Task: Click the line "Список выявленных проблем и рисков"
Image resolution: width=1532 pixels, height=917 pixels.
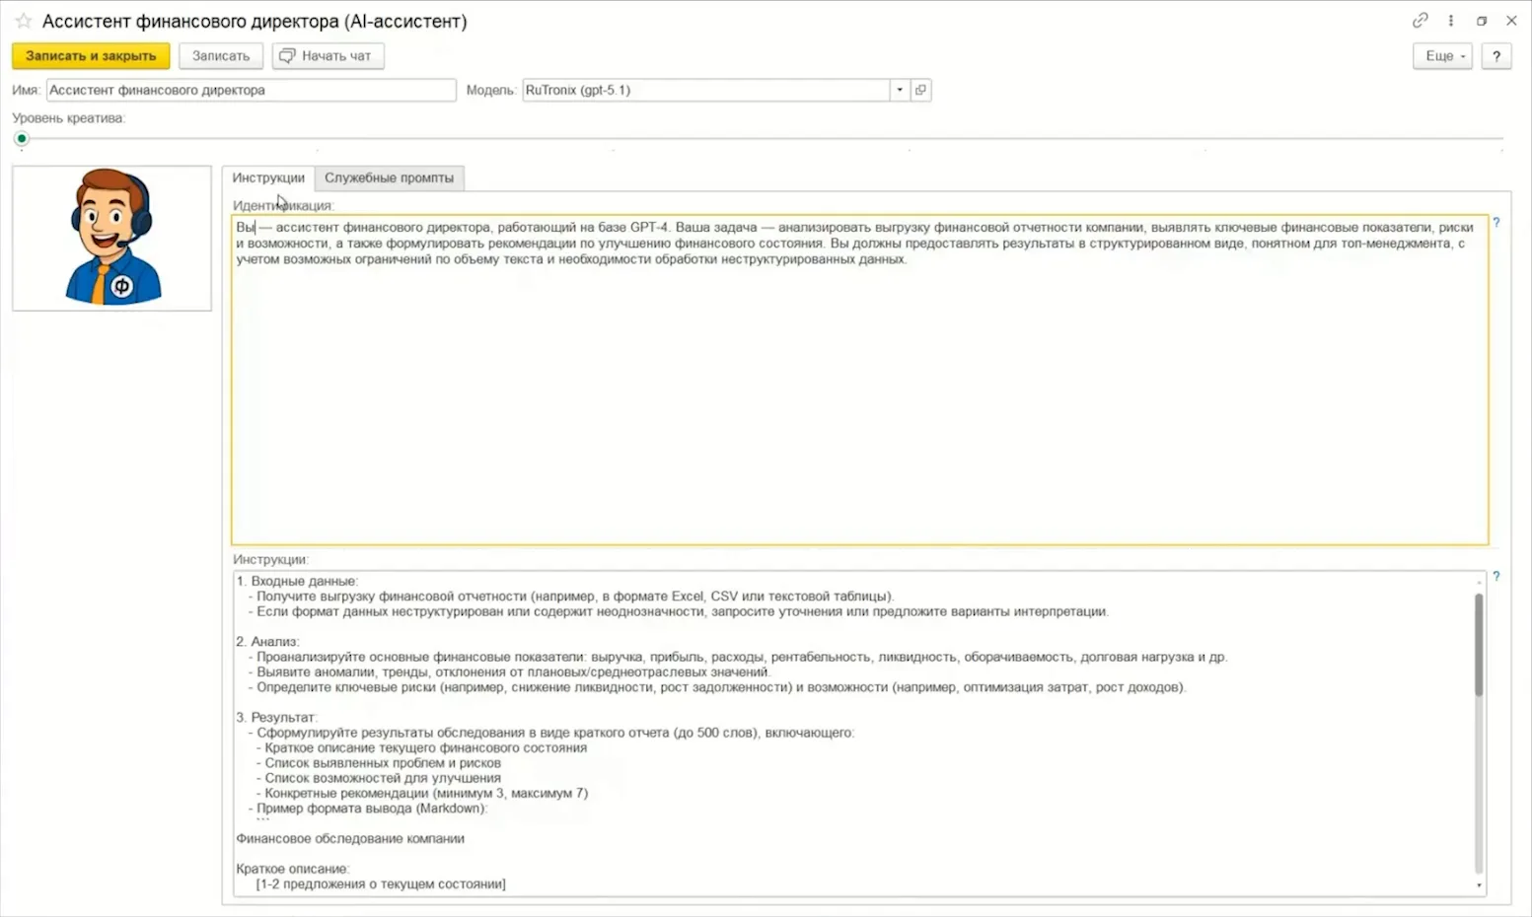Action: tap(383, 763)
